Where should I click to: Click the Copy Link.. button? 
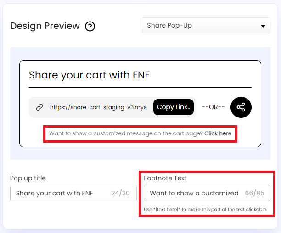(174, 107)
